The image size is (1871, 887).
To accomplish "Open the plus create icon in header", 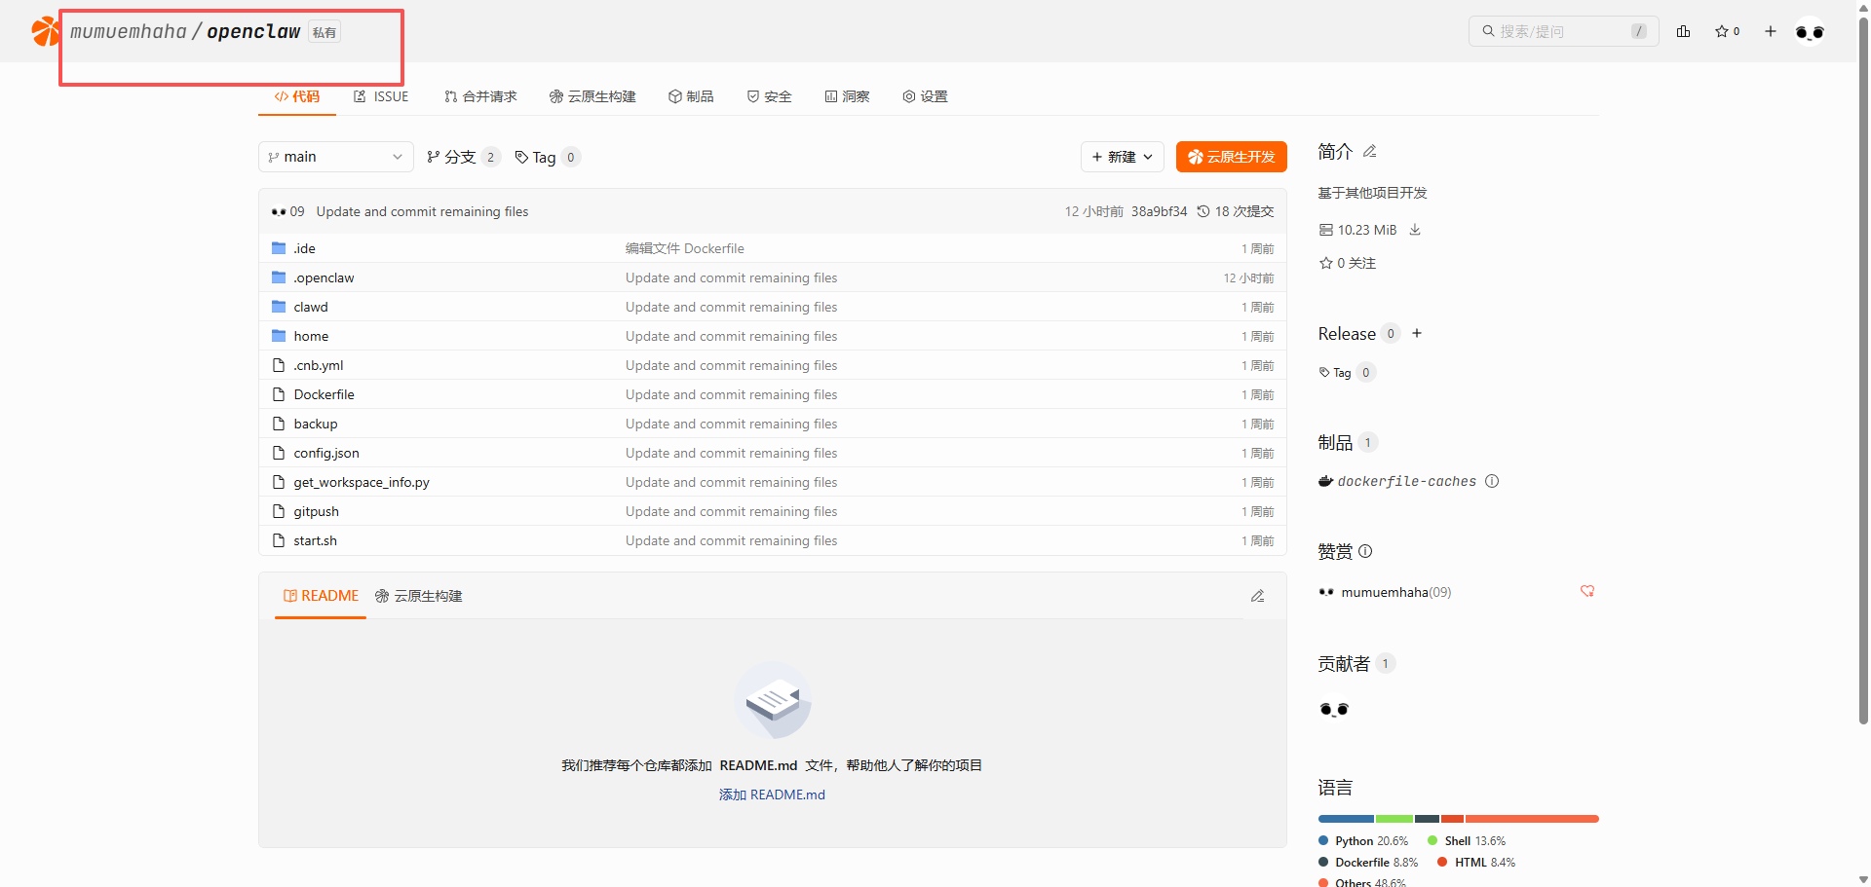I will (1770, 31).
